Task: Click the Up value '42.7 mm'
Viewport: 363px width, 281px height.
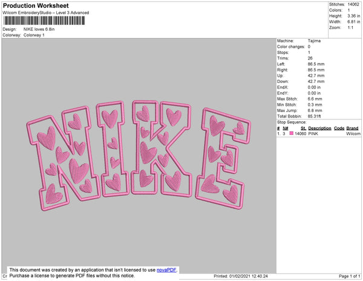Action: [x=316, y=76]
